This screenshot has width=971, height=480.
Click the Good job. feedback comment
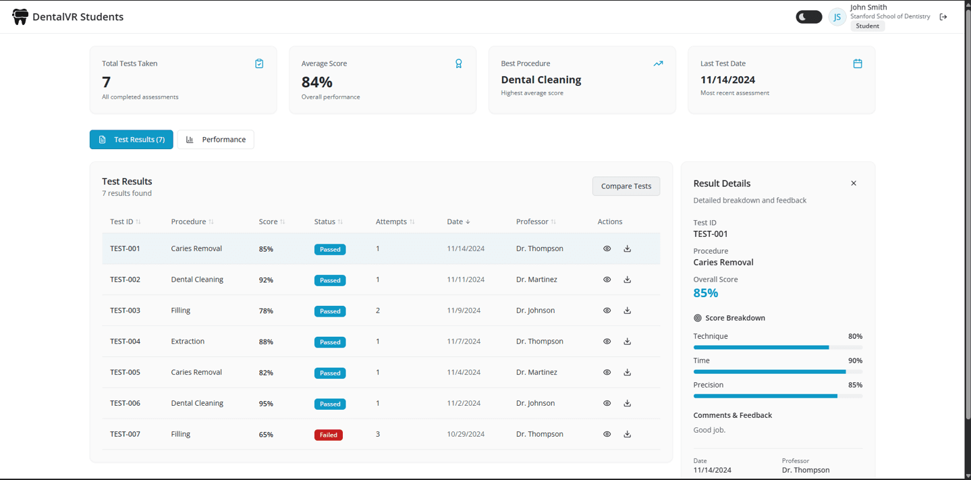coord(710,430)
